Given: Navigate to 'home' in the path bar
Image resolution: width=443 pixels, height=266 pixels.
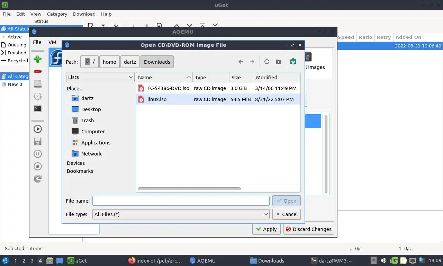Looking at the screenshot, I should 109,62.
